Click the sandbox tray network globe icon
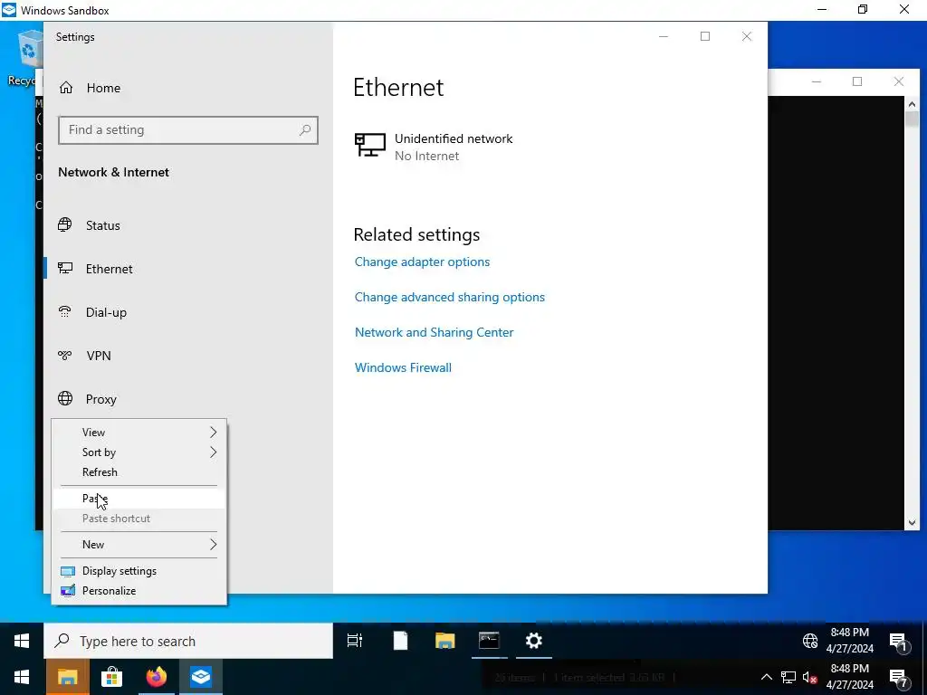The image size is (927, 695). click(810, 641)
